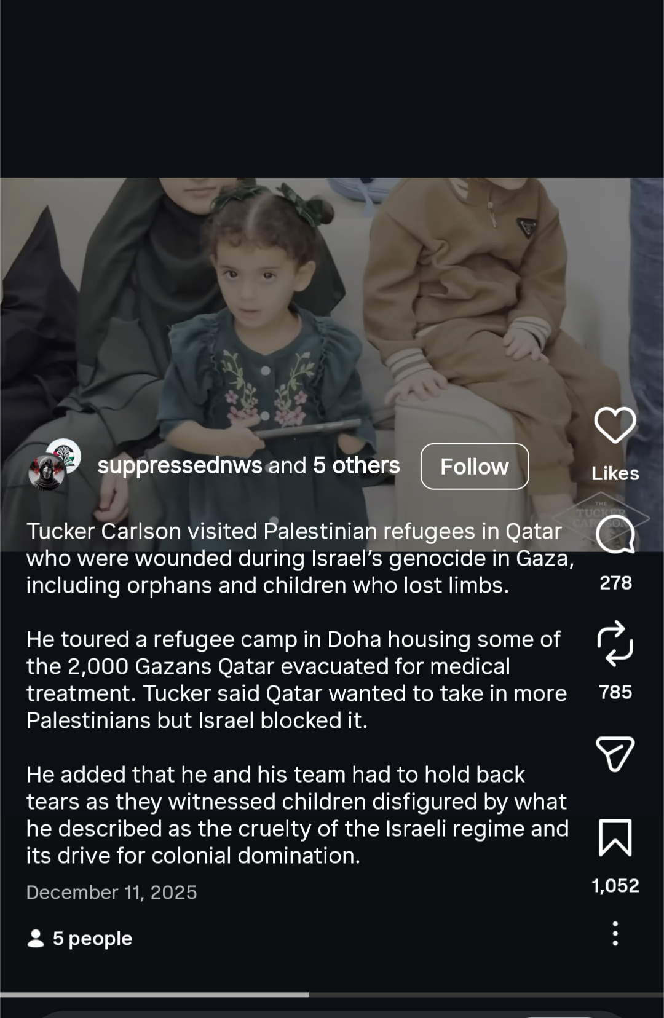Open the 278 comments count
Screen dimensions: 664x1018
[615, 583]
